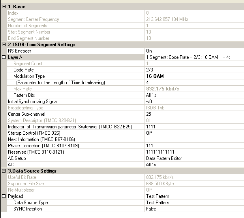The image size is (244, 218).
Task: Collapse the Data Source Settings section
Action: click(x=4, y=171)
